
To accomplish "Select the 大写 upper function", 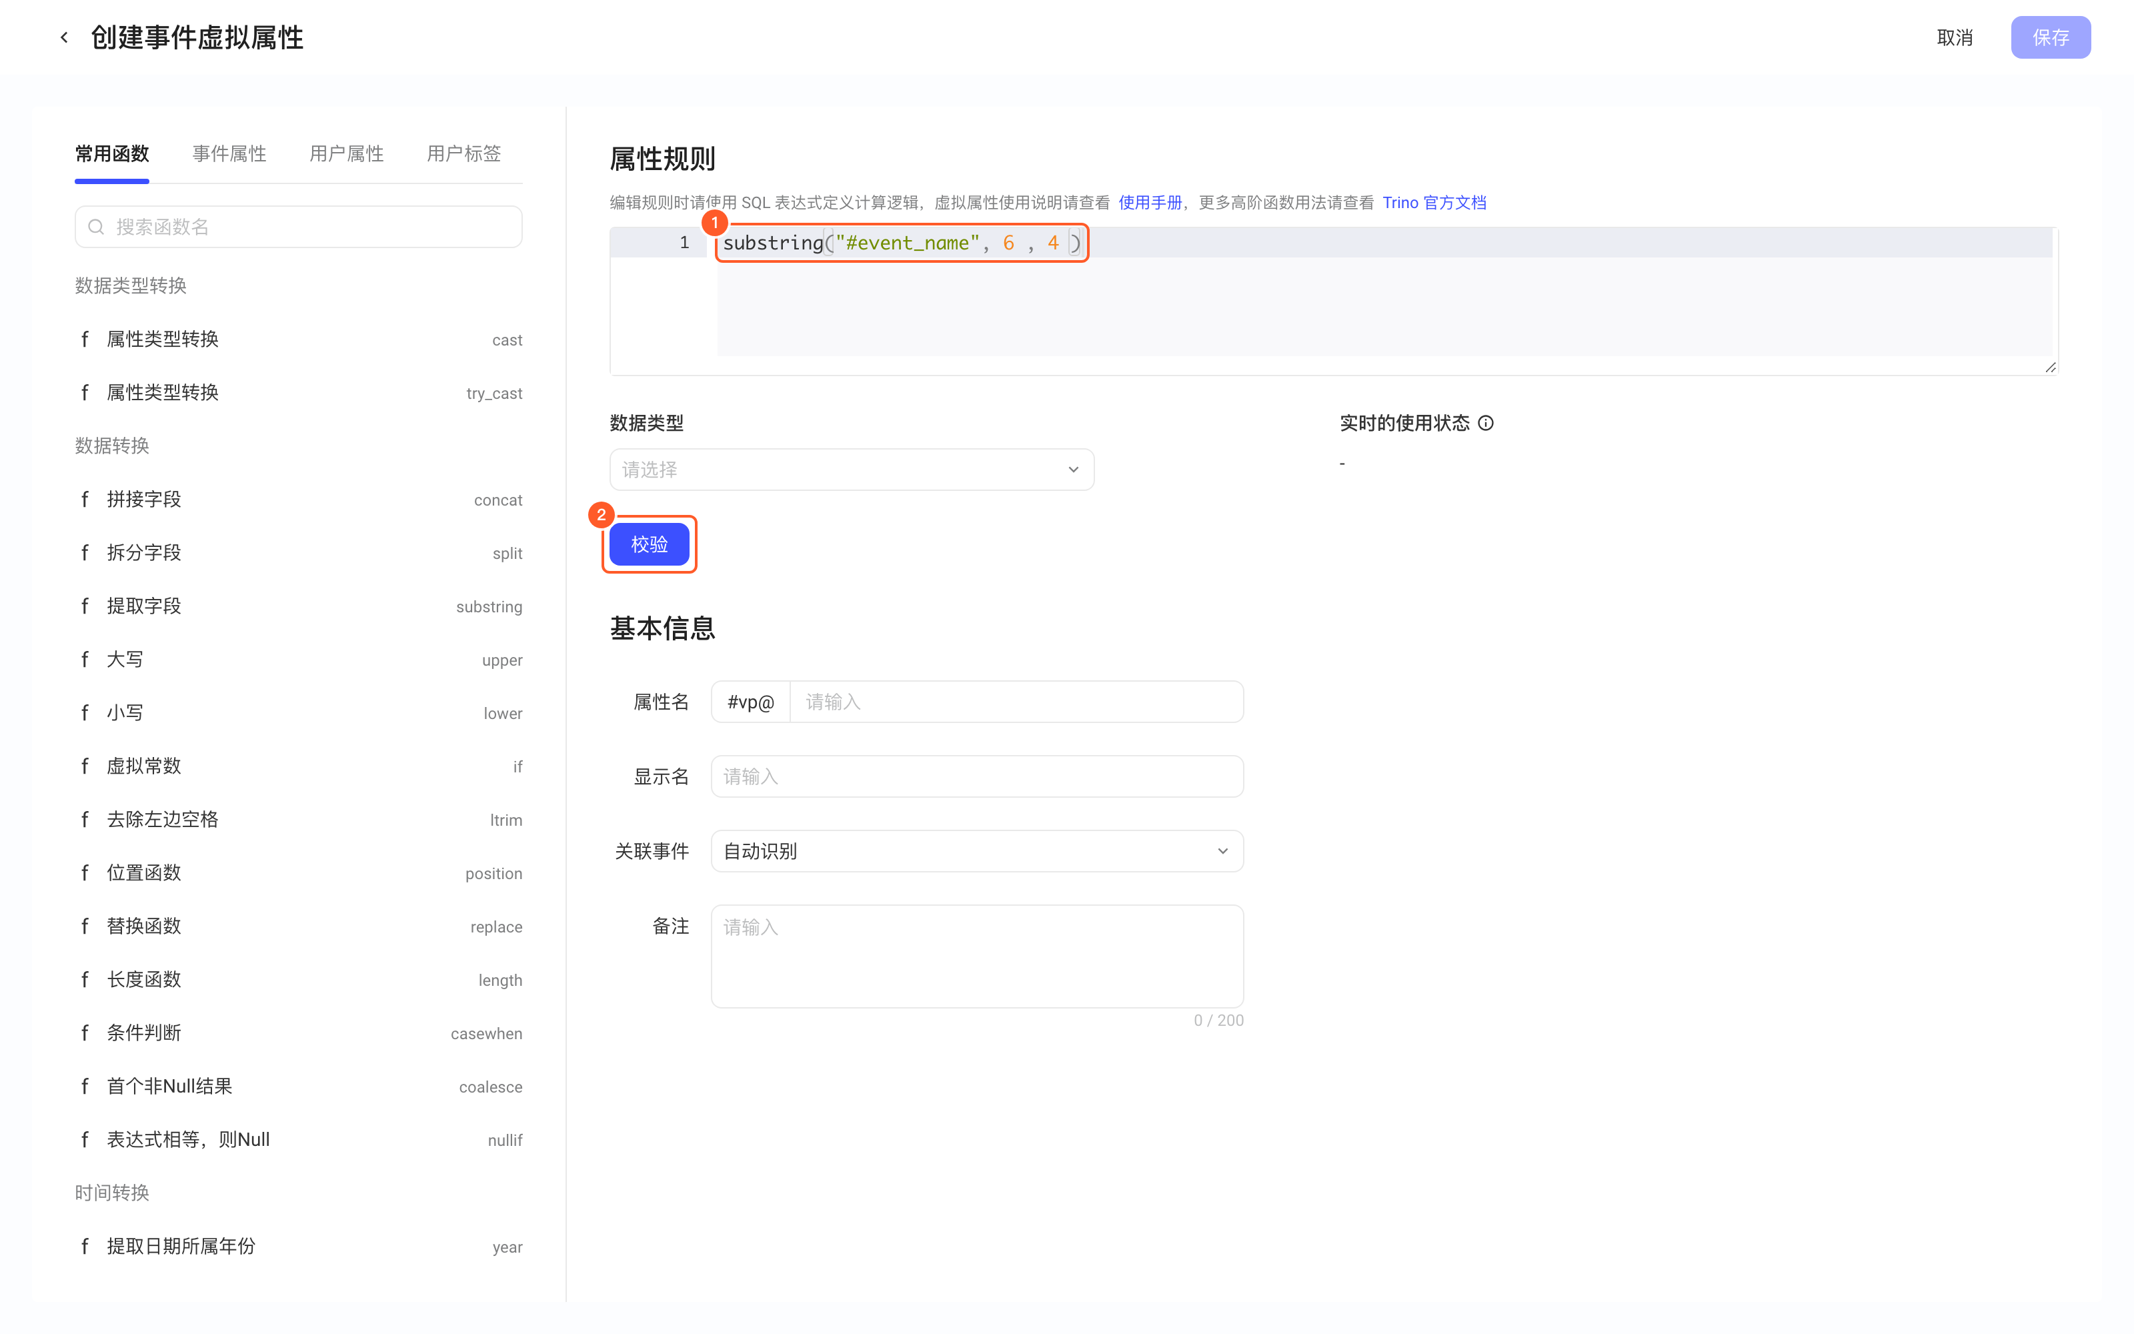I will pos(299,660).
